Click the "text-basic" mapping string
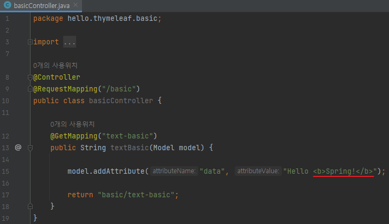This screenshot has height=224, width=389. click(x=128, y=136)
